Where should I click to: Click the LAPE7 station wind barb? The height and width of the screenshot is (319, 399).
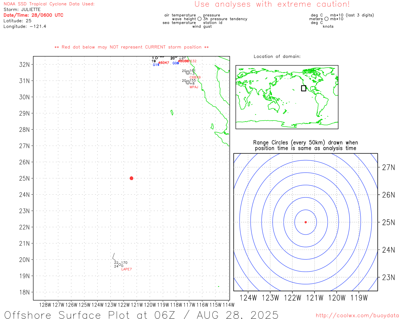(x=114, y=257)
